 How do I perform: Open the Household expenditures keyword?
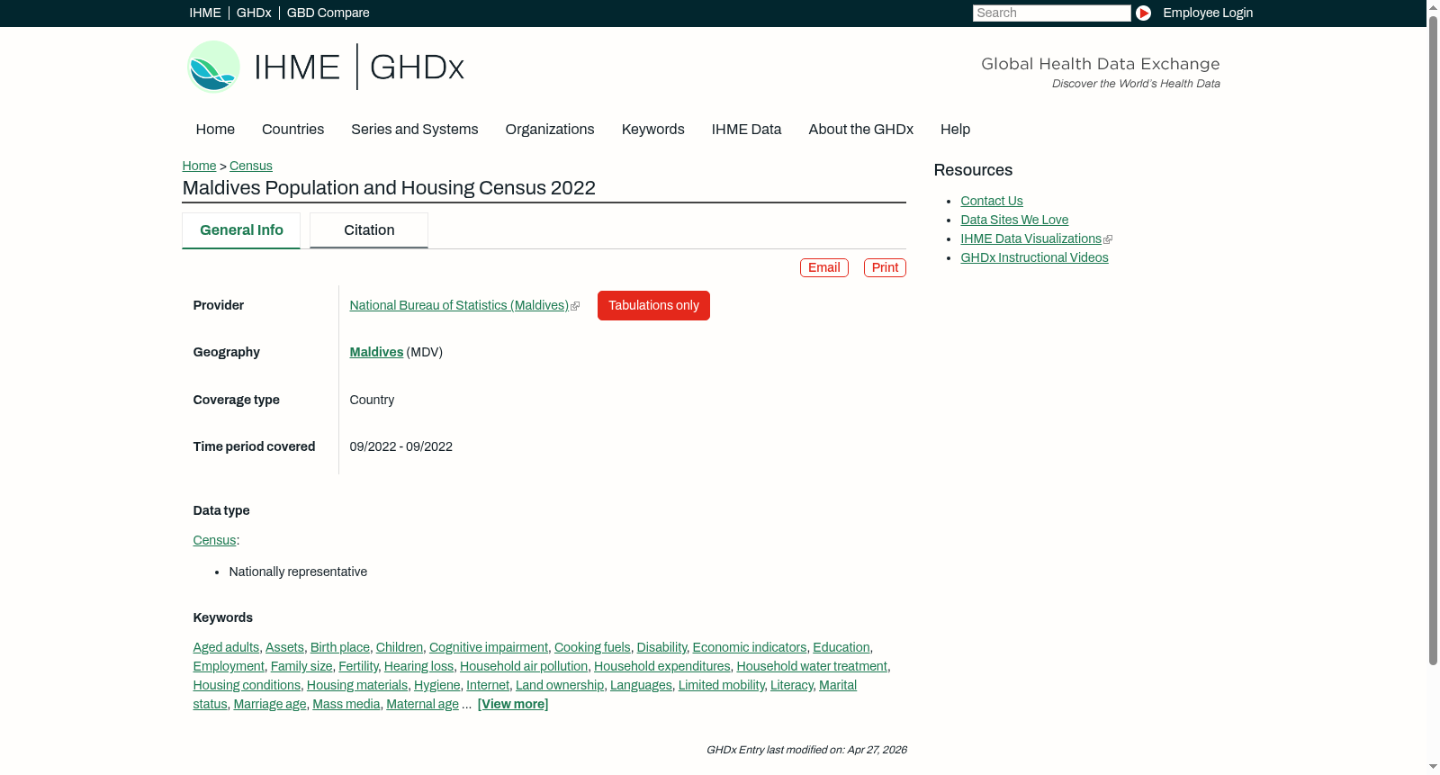[662, 667]
